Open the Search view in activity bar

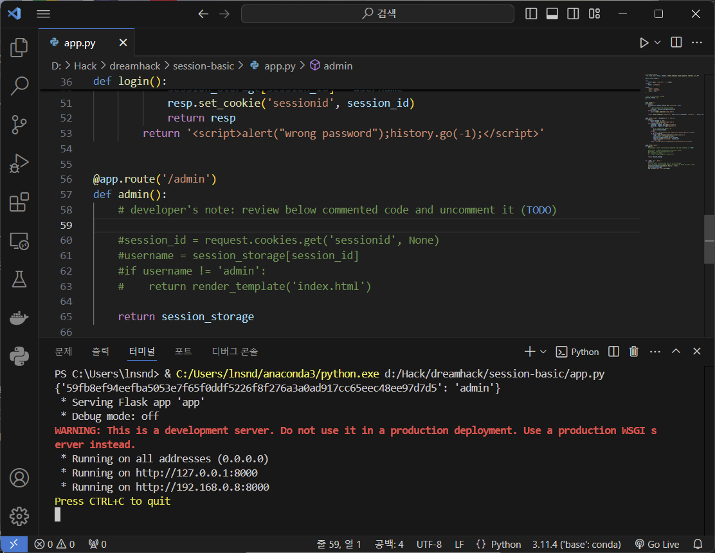[x=19, y=85]
